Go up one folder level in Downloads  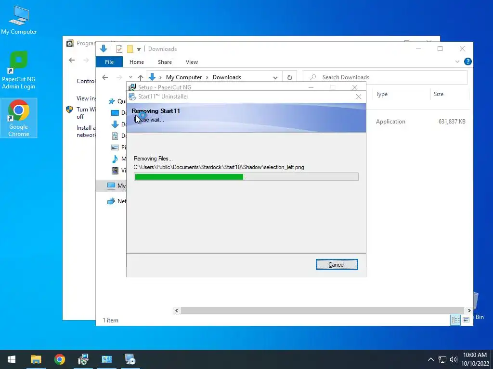141,77
